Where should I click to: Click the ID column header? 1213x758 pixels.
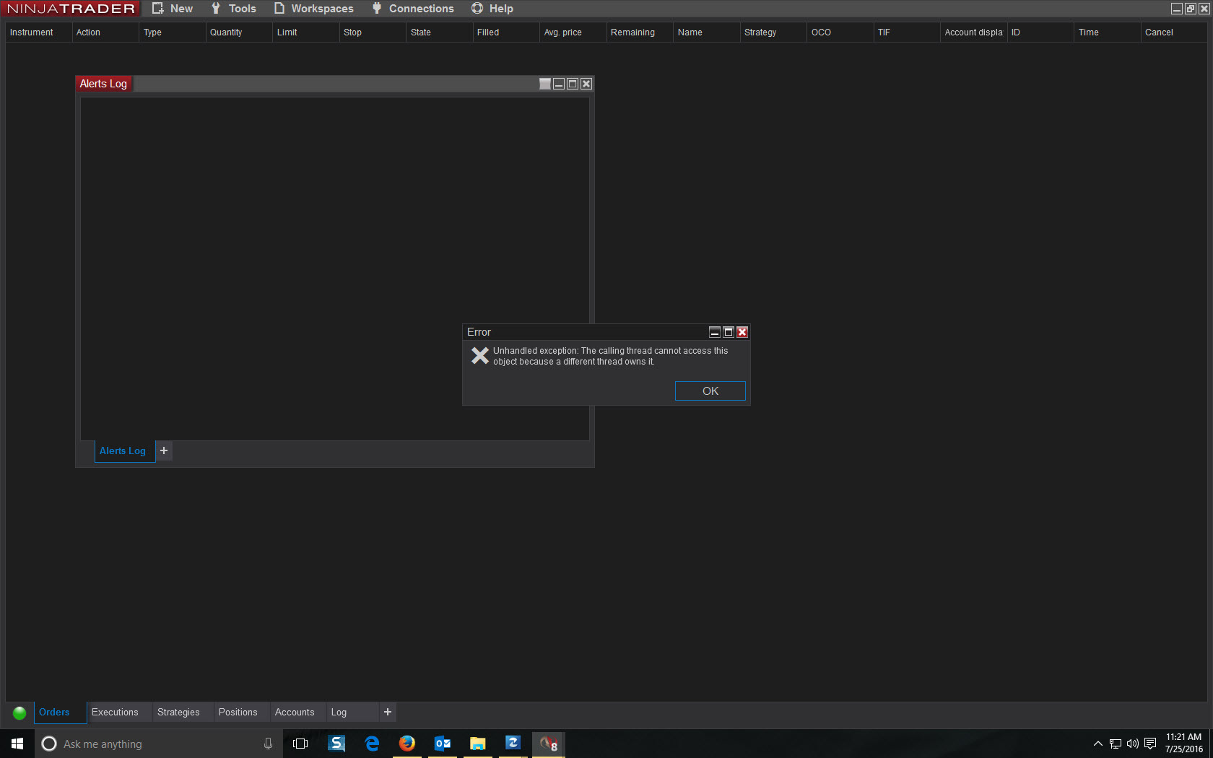(x=1040, y=32)
